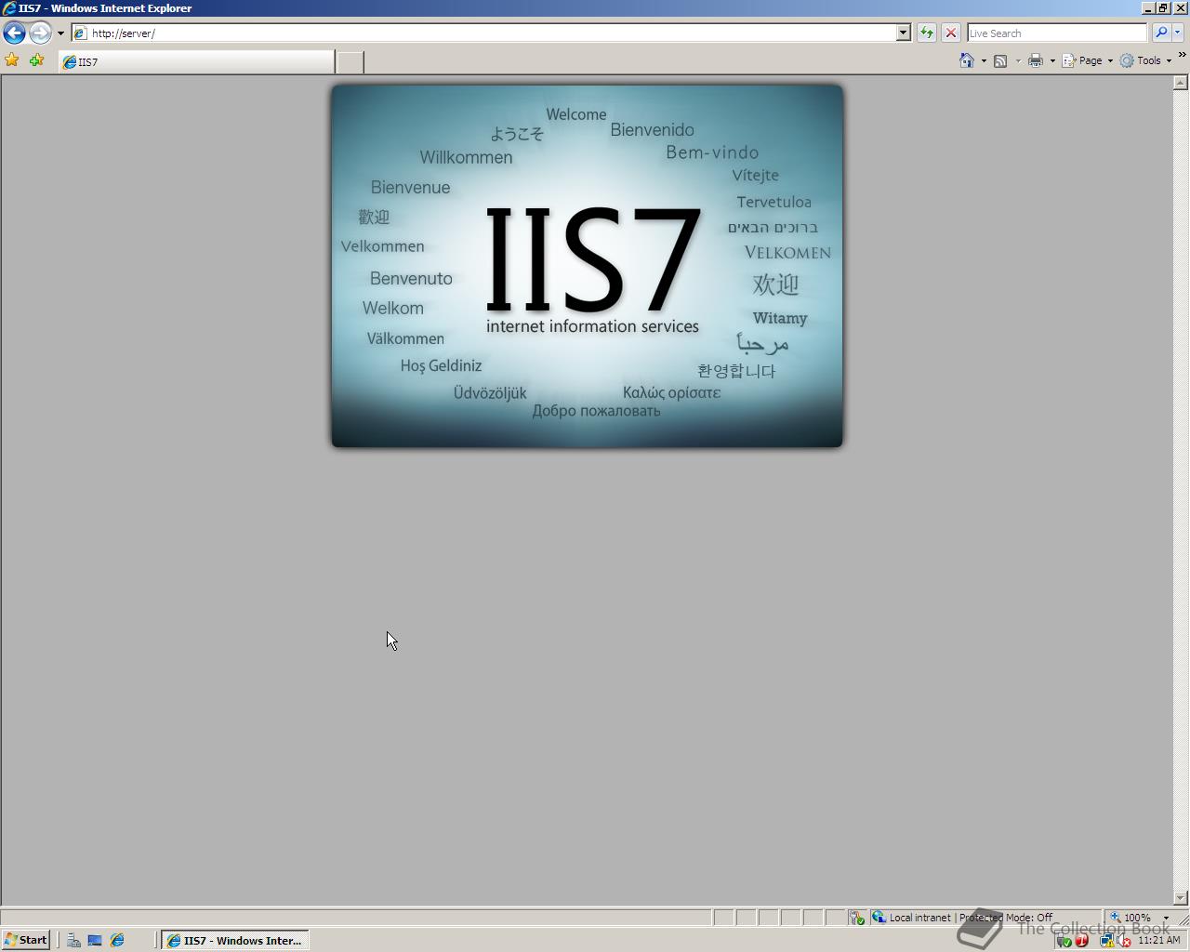Click the muted volume tray icon
The width and height of the screenshot is (1190, 952).
pyautogui.click(x=1124, y=940)
